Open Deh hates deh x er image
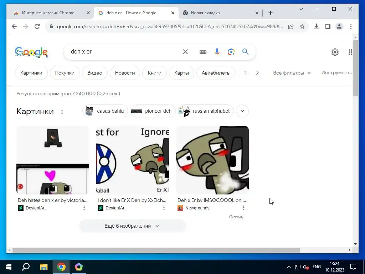This screenshot has height=274, width=365. (x=53, y=160)
